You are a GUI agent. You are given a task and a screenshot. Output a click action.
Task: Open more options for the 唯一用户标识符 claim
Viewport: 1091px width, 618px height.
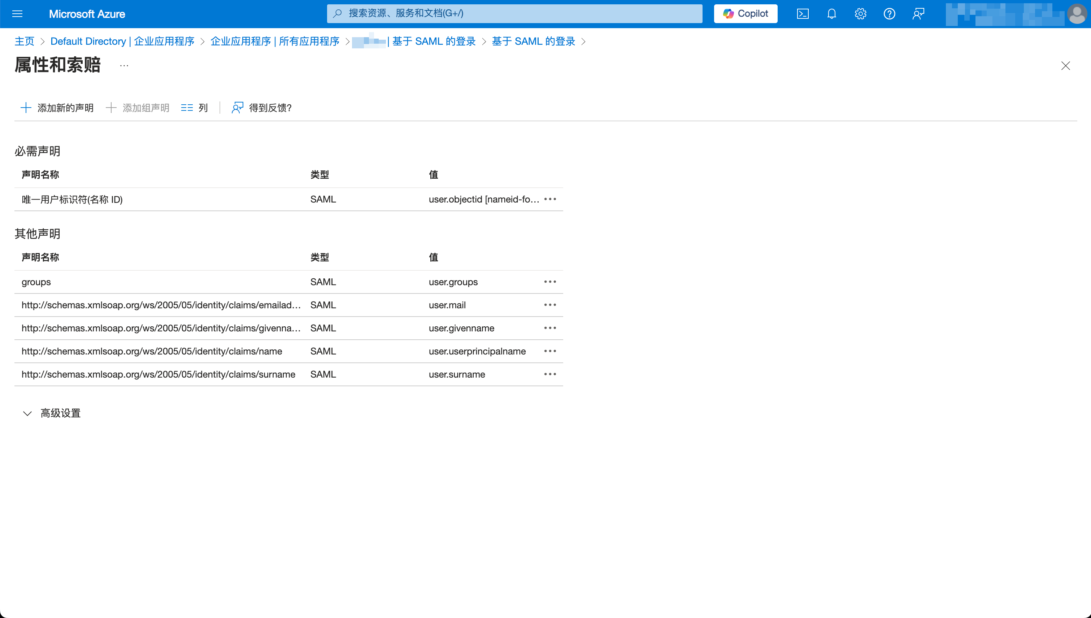pos(550,199)
